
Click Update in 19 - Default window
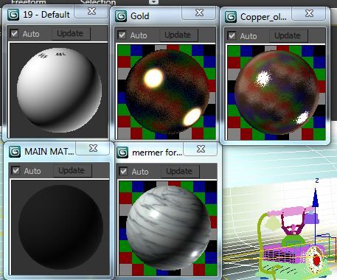(70, 33)
